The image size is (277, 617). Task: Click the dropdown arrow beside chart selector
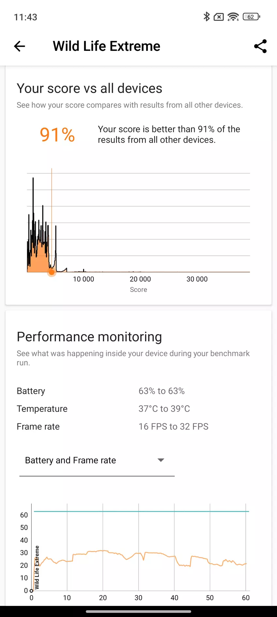click(x=161, y=460)
